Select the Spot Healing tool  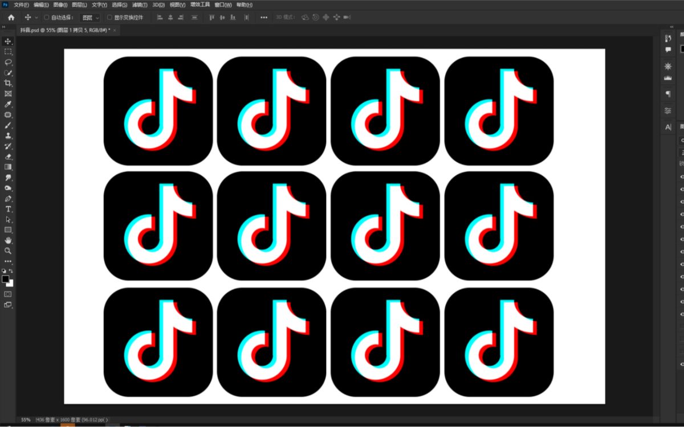pyautogui.click(x=8, y=114)
